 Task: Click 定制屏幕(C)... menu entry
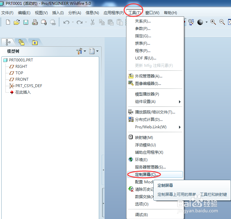(155, 175)
